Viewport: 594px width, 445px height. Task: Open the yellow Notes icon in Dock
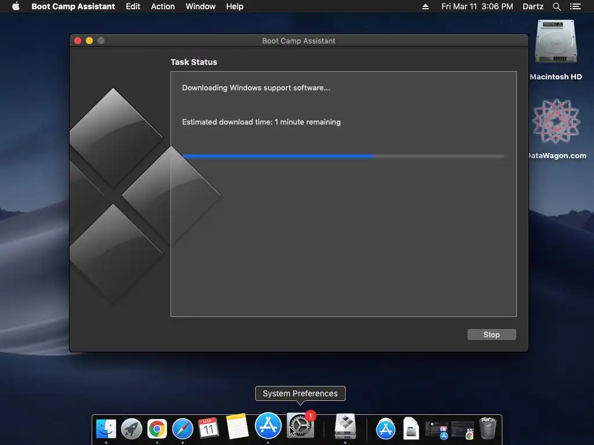(x=237, y=426)
